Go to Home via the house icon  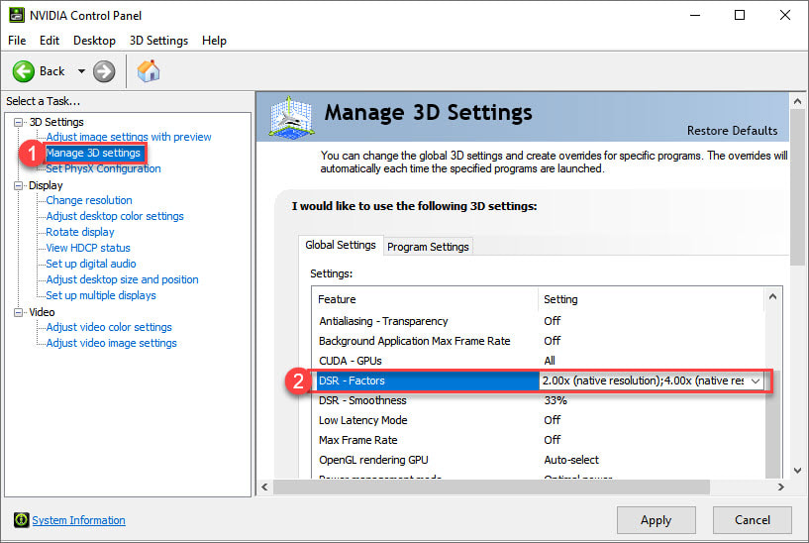coord(149,71)
